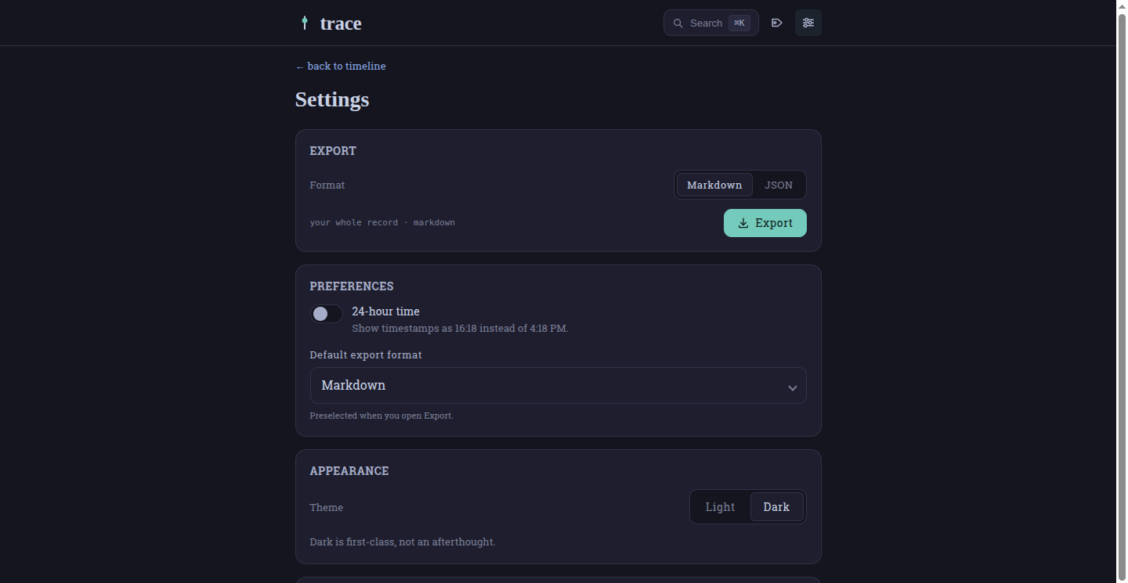Click the "Preselected when you open Export." hint
Image resolution: width=1128 pixels, height=583 pixels.
[381, 416]
